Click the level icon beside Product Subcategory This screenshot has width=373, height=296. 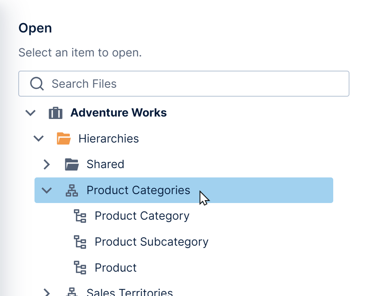[x=80, y=242]
